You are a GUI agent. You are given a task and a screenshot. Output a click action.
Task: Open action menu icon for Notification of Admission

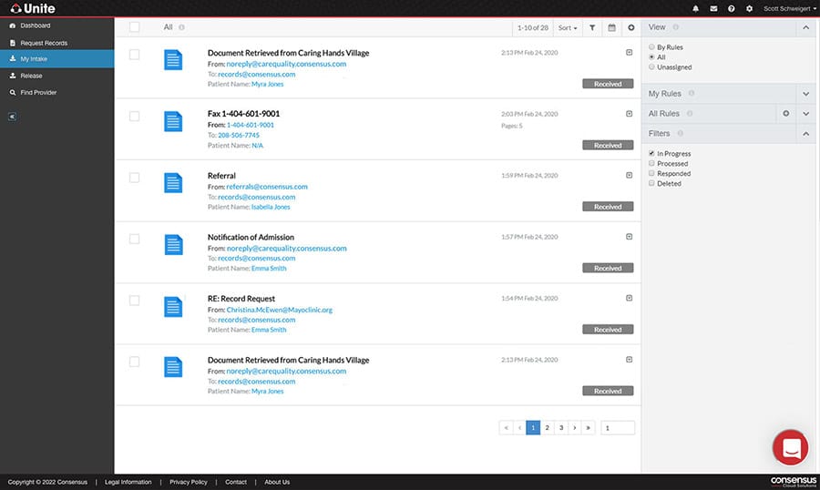(x=629, y=237)
